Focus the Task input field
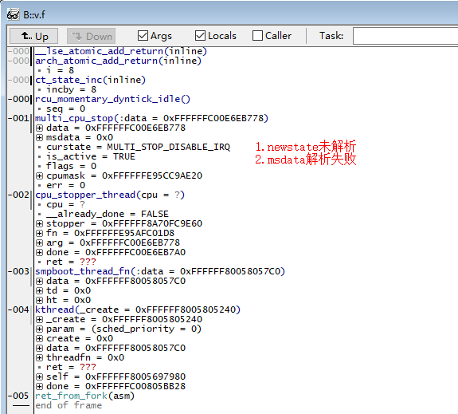 coord(405,36)
